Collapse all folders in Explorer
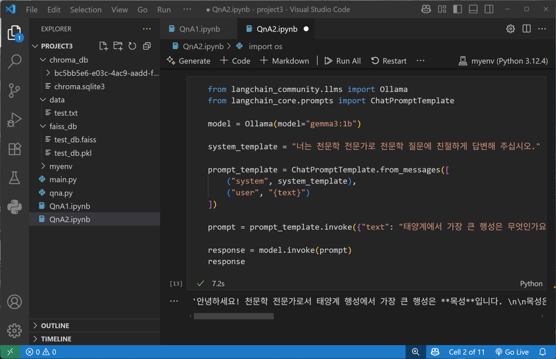Screen dimensions: 556x359 coord(147,46)
